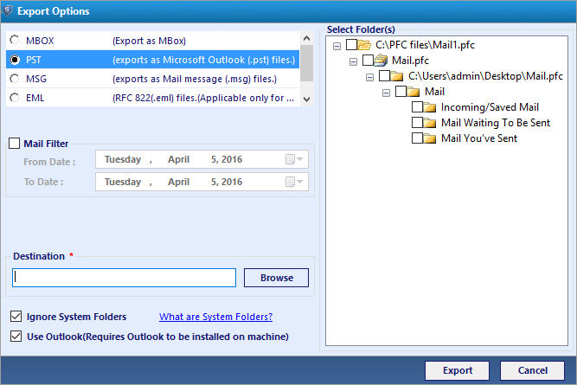The height and width of the screenshot is (385, 577).
Task: Click April in the To Date field
Action: 178,182
